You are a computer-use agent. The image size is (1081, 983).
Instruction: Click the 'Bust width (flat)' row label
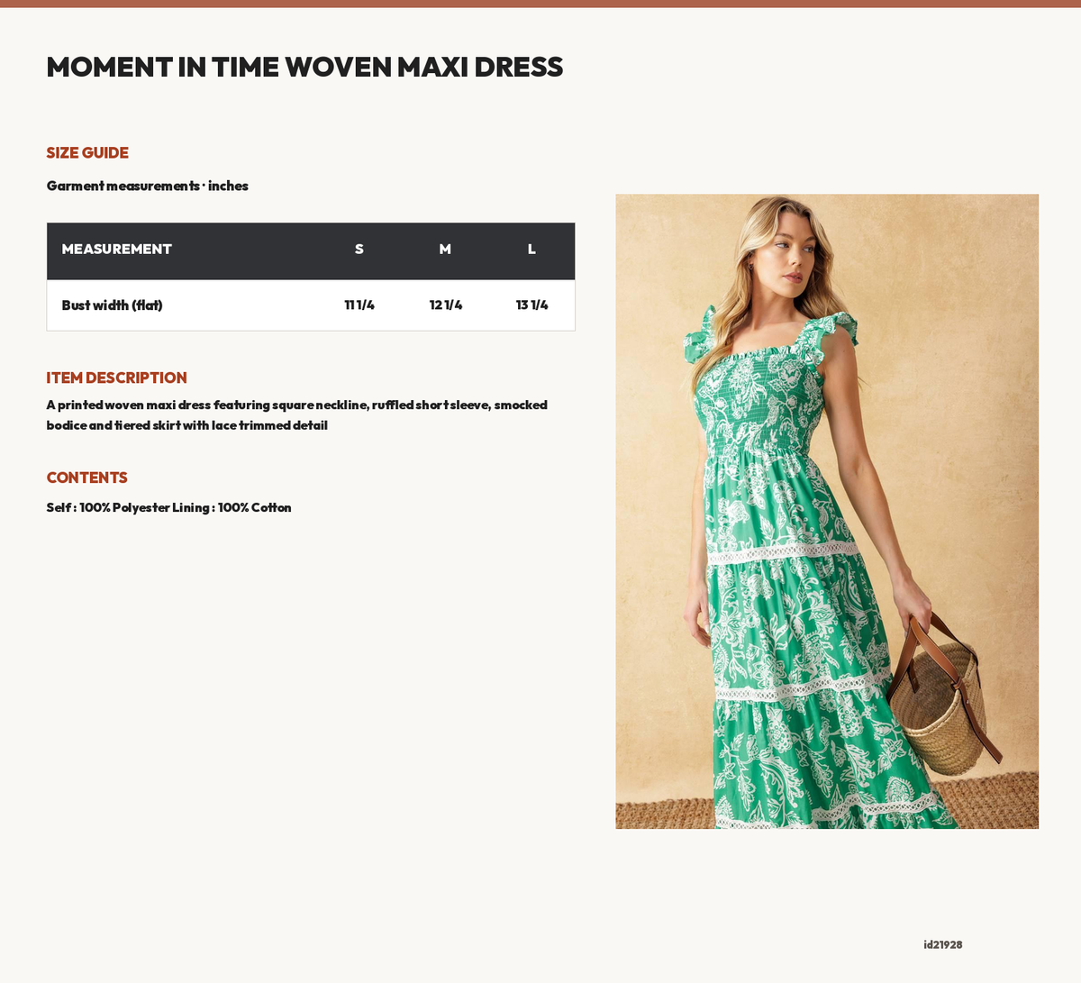[113, 305]
